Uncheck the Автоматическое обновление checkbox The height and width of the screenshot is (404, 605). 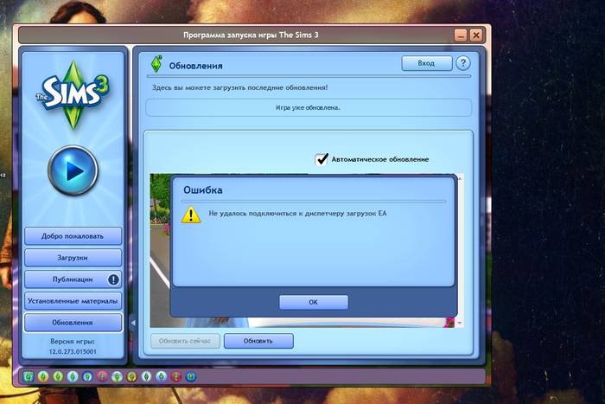(x=322, y=159)
